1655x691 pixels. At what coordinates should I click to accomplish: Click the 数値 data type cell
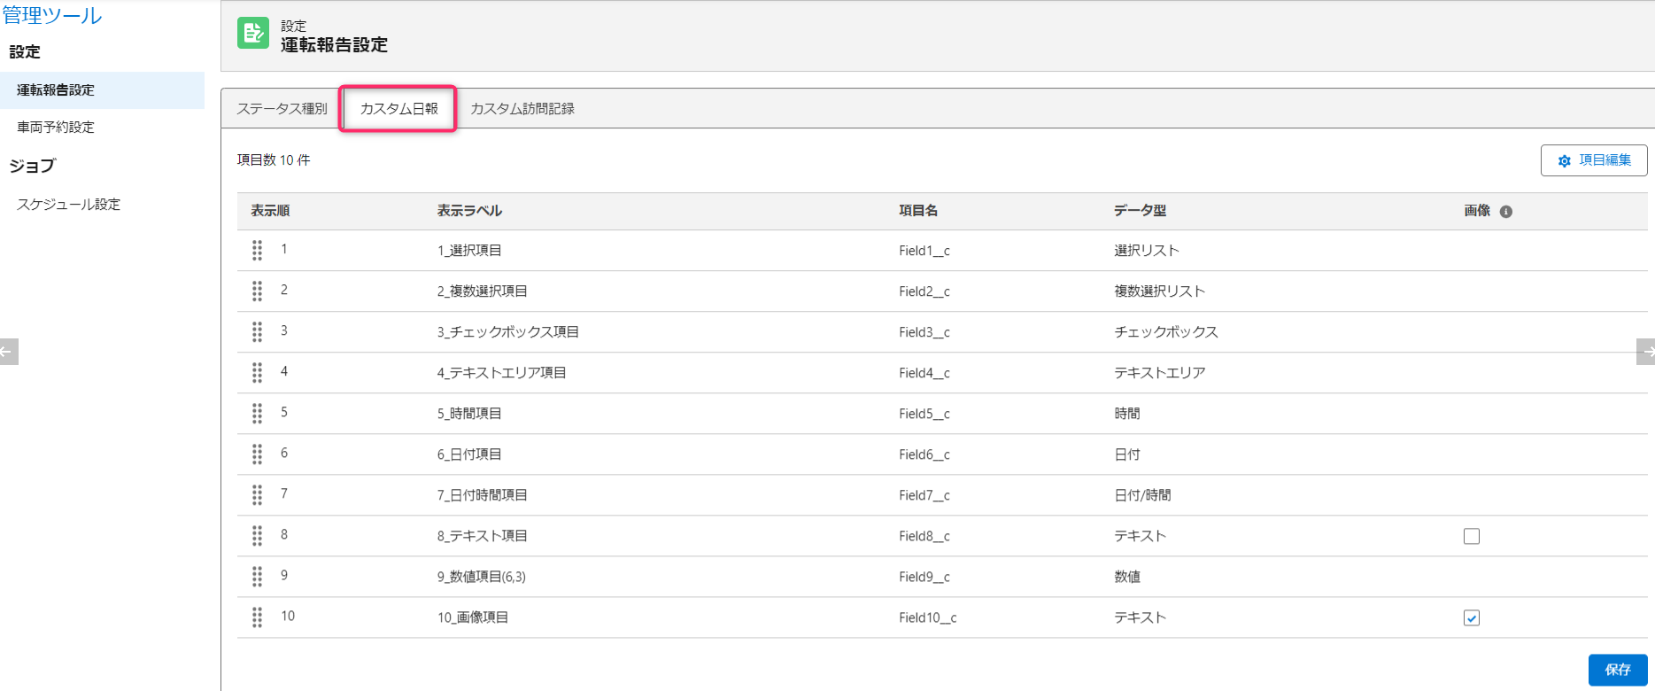[1127, 577]
